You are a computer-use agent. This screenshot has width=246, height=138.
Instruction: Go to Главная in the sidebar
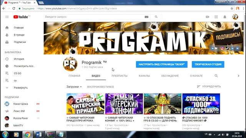[19, 28]
